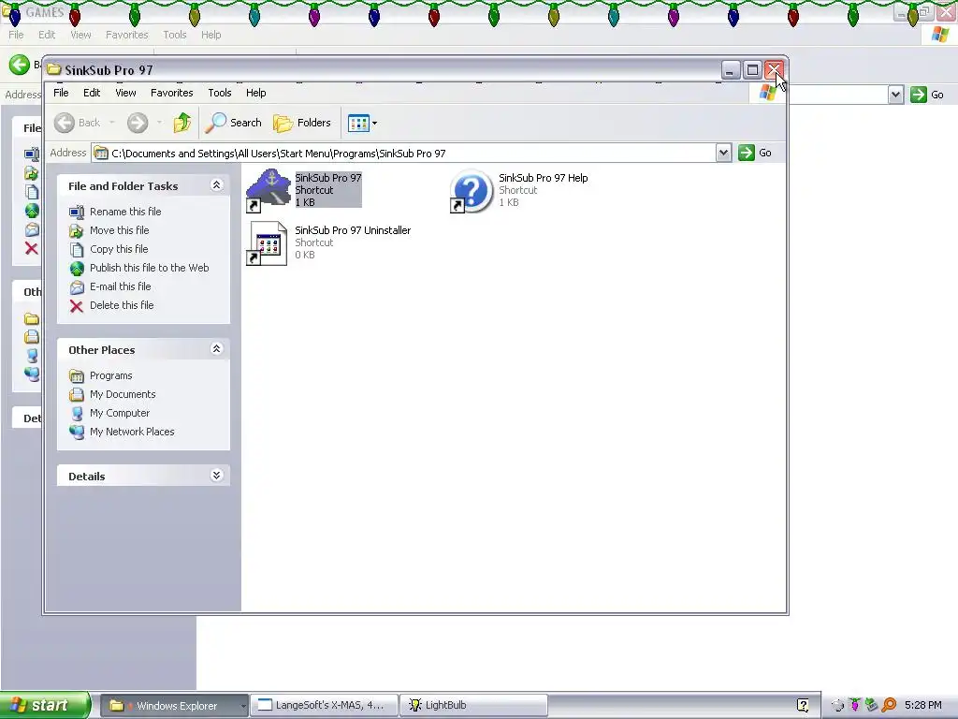Screen dimensions: 958x719
Task: Select the SinkSub Pro 97 submarine shortcut icon
Action: [x=269, y=190]
